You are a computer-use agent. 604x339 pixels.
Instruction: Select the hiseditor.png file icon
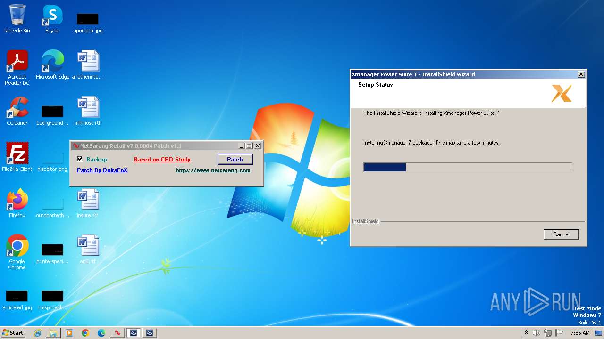(52, 160)
